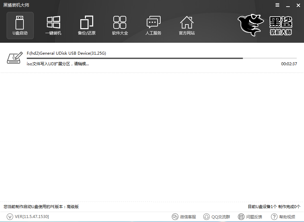Open 微信客服 WeChat support

coord(184,217)
